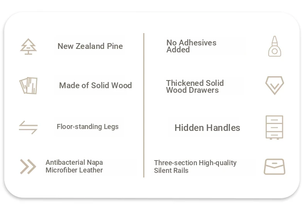Click the envelope bag icon

pyautogui.click(x=274, y=167)
